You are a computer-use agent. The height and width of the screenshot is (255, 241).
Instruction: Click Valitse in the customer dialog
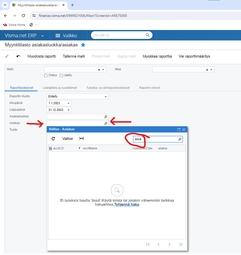[67, 139]
